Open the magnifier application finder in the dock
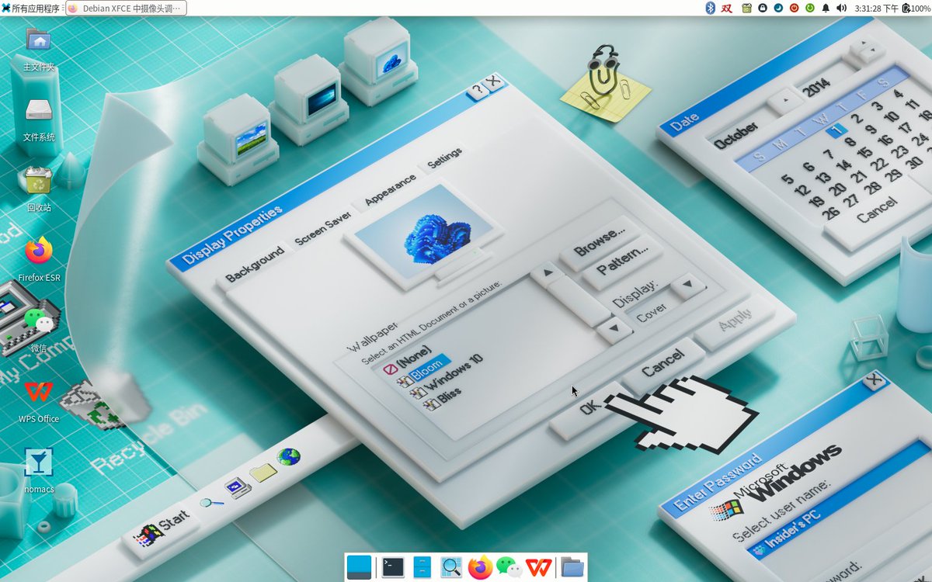932x582 pixels. click(451, 567)
